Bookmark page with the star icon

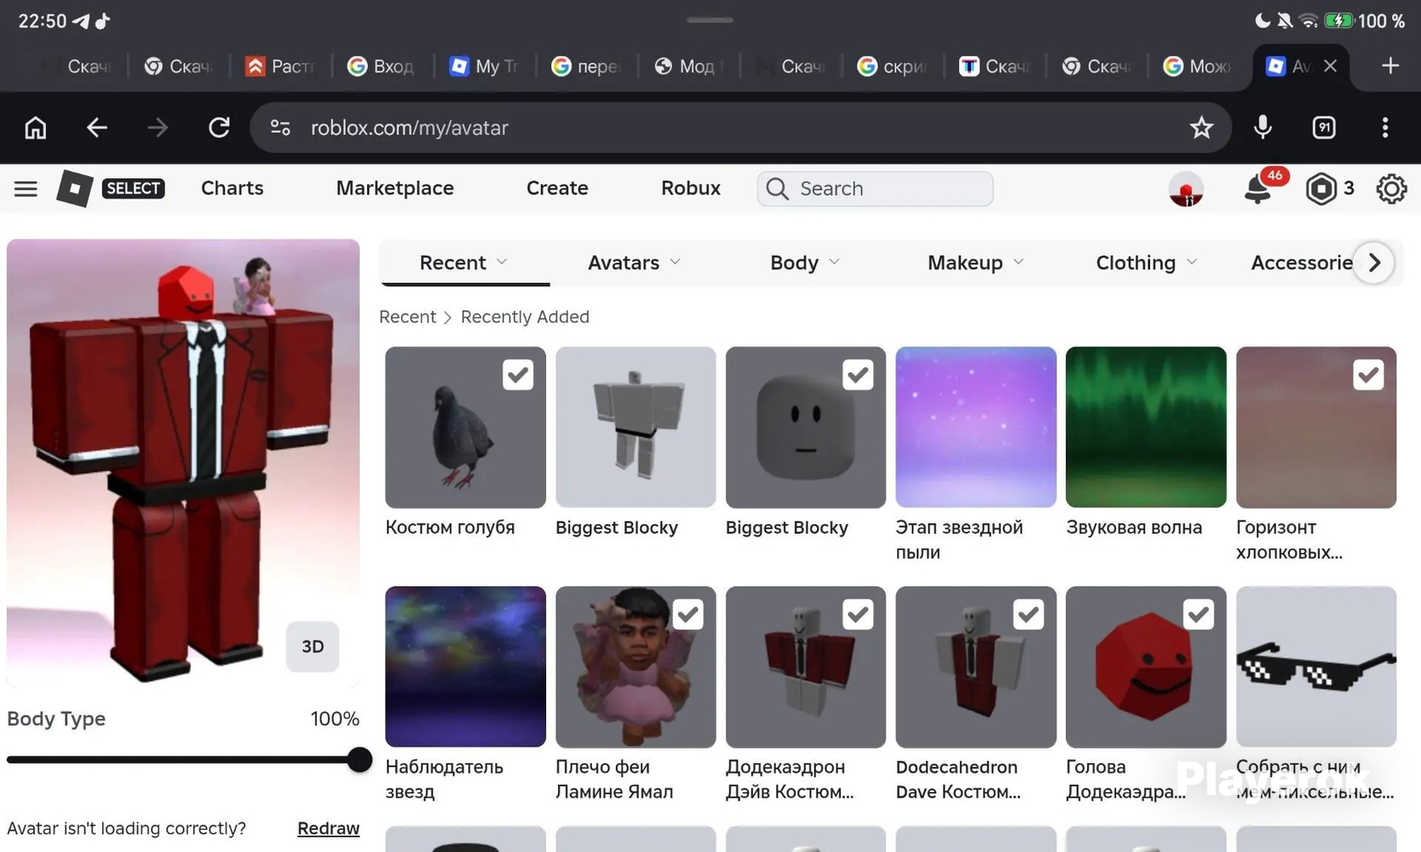(1201, 128)
